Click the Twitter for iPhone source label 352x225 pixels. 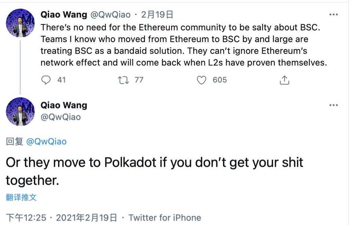pos(164,217)
